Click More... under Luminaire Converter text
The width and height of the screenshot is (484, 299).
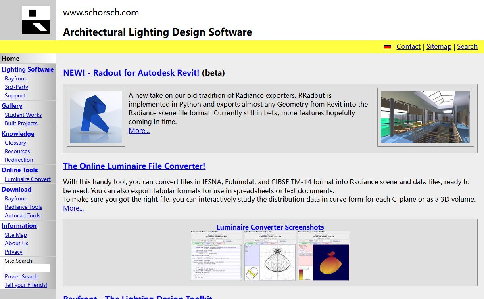tap(73, 208)
